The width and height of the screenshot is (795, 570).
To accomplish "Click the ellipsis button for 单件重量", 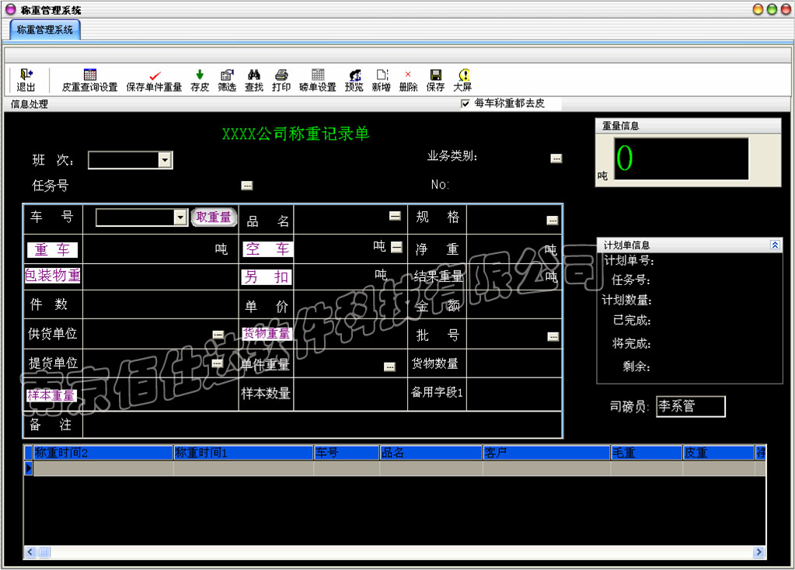I will pyautogui.click(x=389, y=367).
